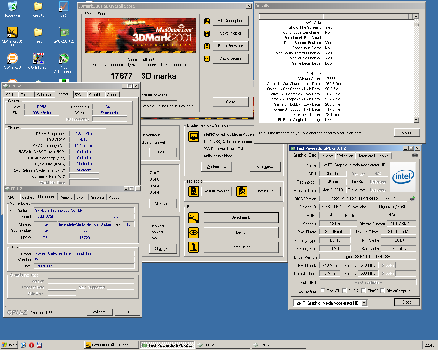438x350 pixels.
Task: Click the GPU Clock value 743 MHz
Action: coord(330,265)
